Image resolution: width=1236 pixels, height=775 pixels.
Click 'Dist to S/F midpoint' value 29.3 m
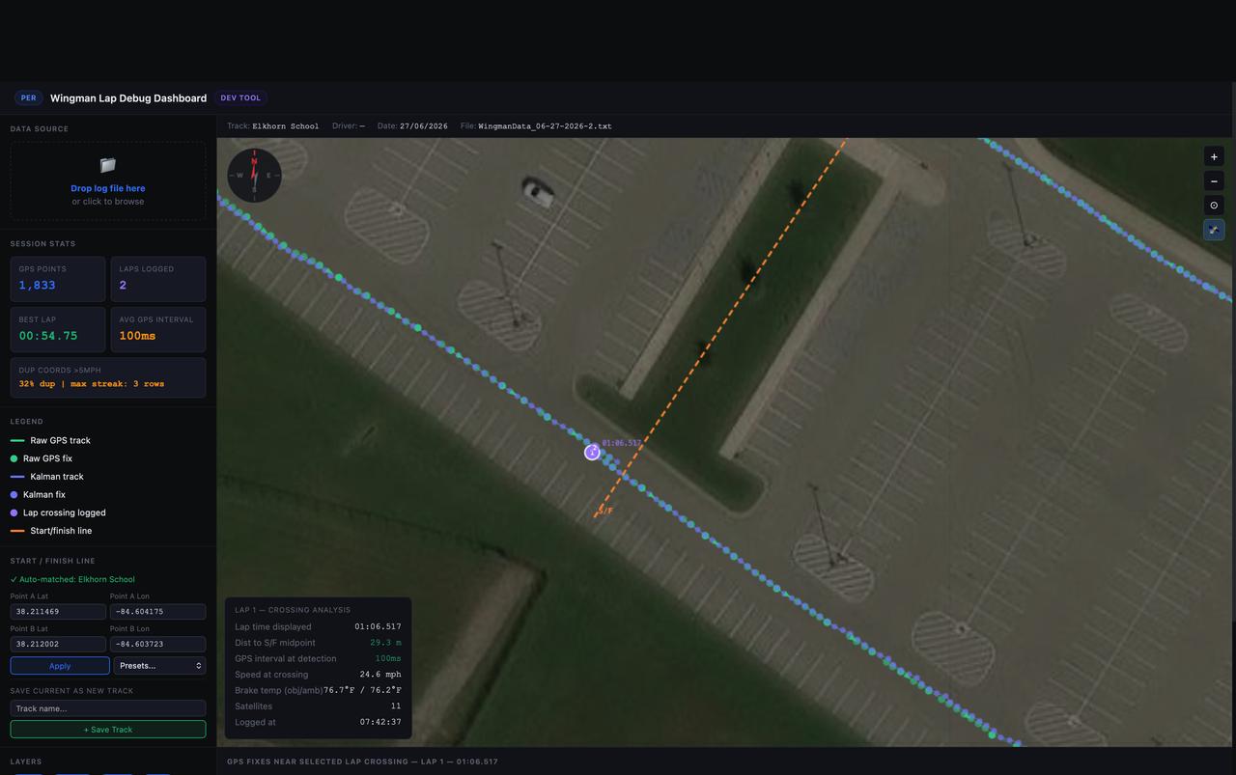(x=385, y=643)
